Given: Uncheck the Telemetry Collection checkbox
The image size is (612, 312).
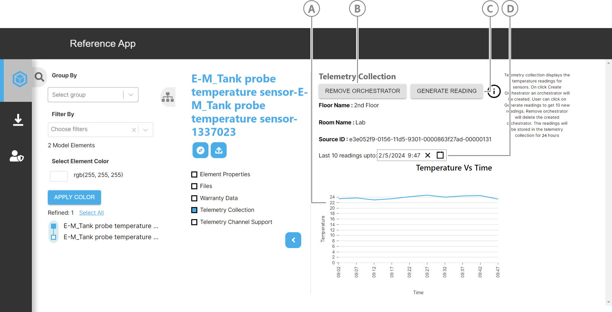Looking at the screenshot, I should [194, 210].
